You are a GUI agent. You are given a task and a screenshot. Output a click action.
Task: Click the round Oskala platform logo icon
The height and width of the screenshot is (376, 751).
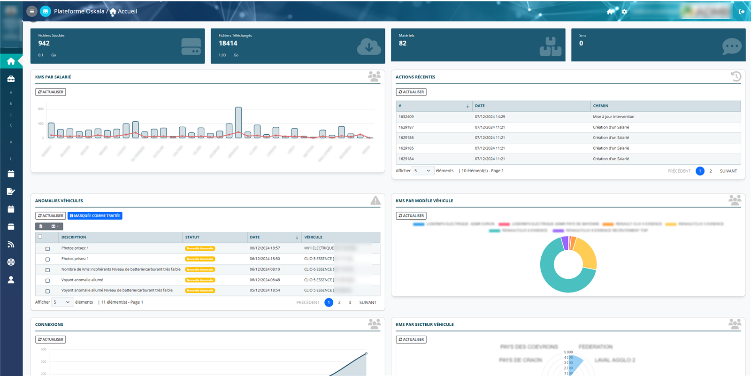[46, 11]
